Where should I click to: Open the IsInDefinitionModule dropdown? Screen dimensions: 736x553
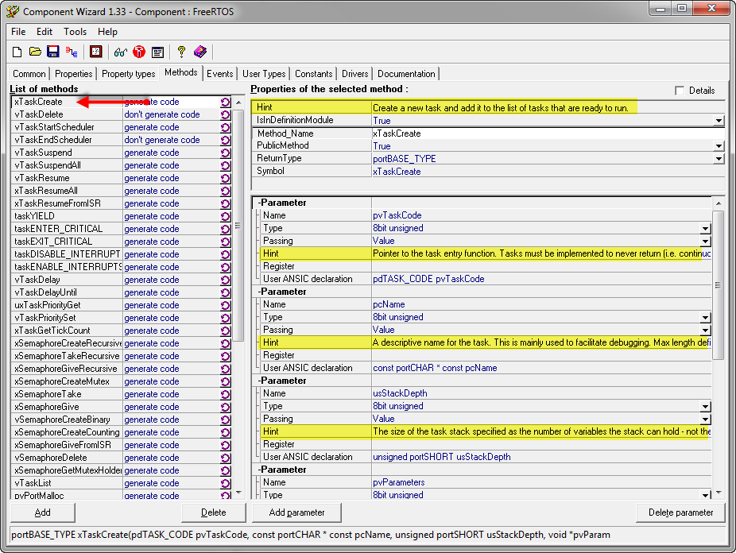pyautogui.click(x=719, y=121)
